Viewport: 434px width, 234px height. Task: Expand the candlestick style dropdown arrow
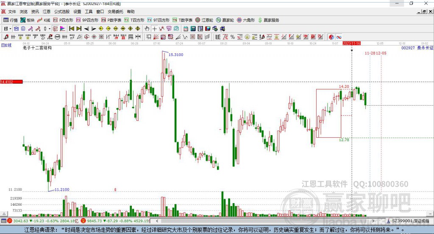click(x=50, y=29)
